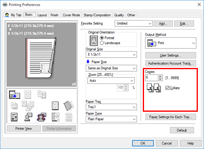Open the Quality tab

pyautogui.click(x=119, y=15)
